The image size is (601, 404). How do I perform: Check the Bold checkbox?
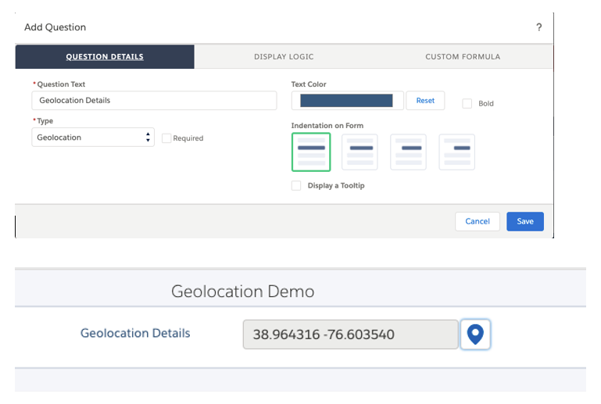(x=467, y=103)
